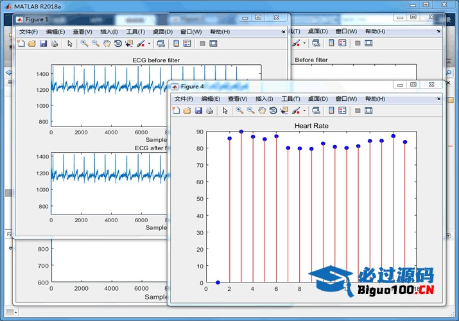Image resolution: width=459 pixels, height=321 pixels.
Task: Open 查看(V) menu in Figure 1
Action: tap(83, 32)
